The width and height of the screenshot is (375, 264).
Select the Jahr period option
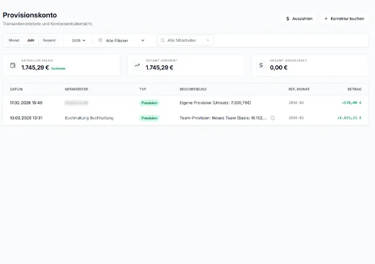coord(30,40)
